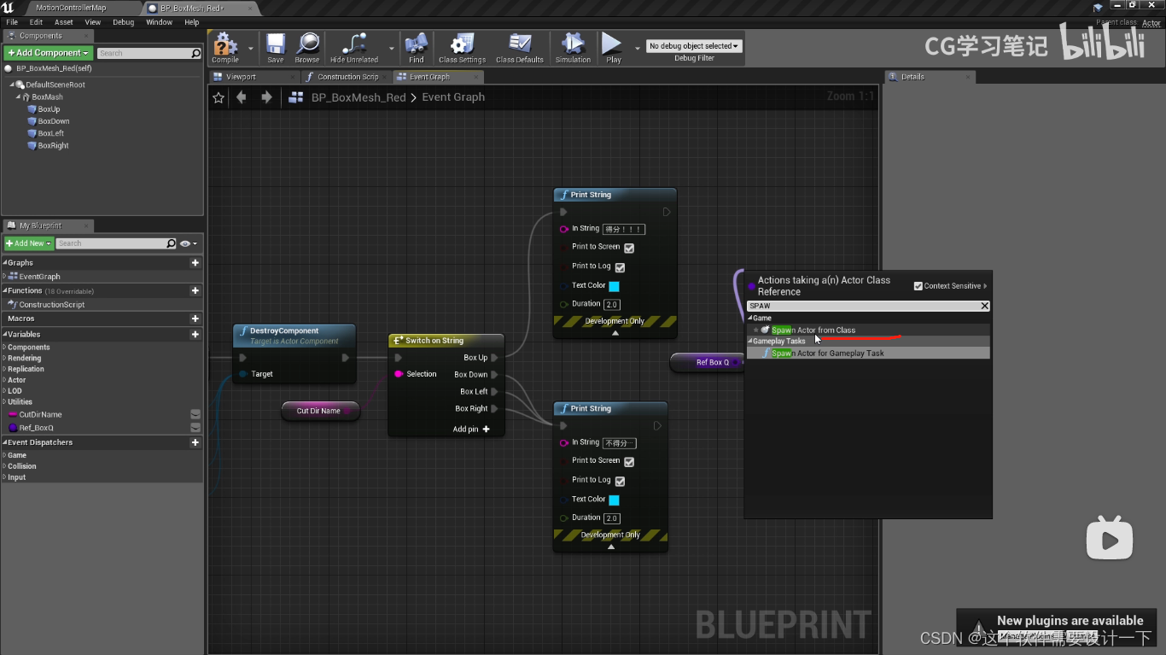
Task: Open the Edit menu
Action: point(36,22)
